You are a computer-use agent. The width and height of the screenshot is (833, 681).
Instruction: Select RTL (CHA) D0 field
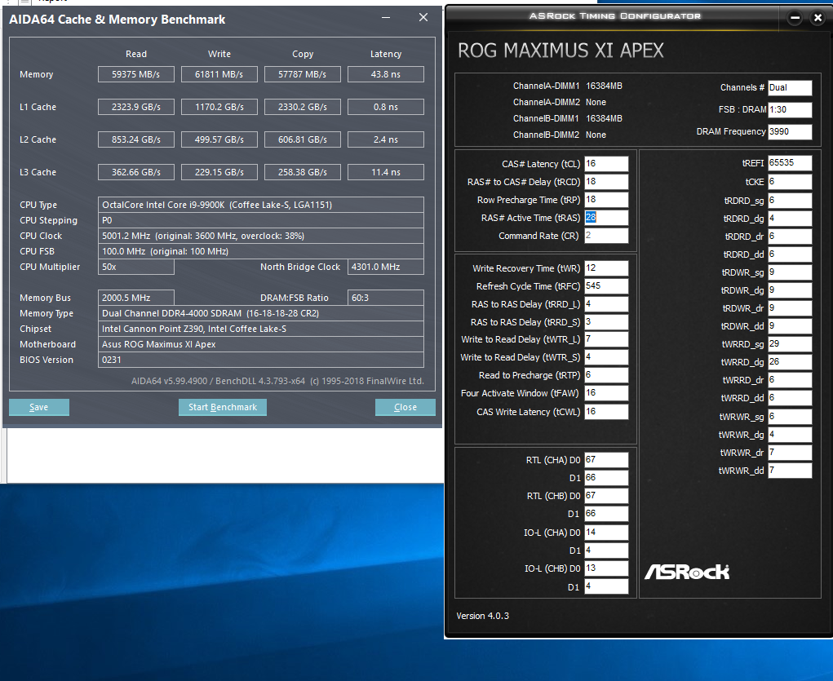coord(606,460)
